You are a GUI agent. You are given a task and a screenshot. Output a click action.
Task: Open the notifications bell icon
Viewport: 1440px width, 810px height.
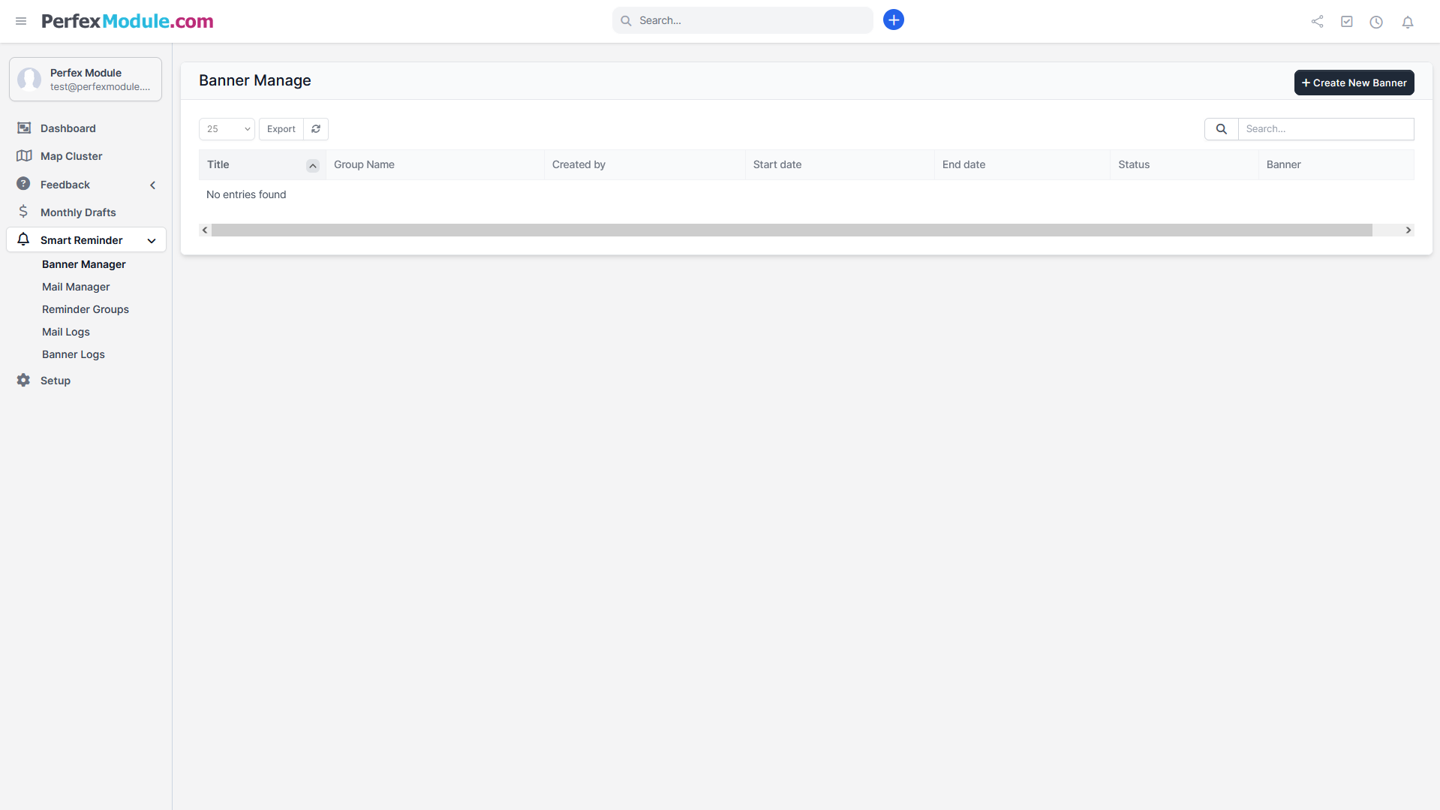tap(1407, 22)
